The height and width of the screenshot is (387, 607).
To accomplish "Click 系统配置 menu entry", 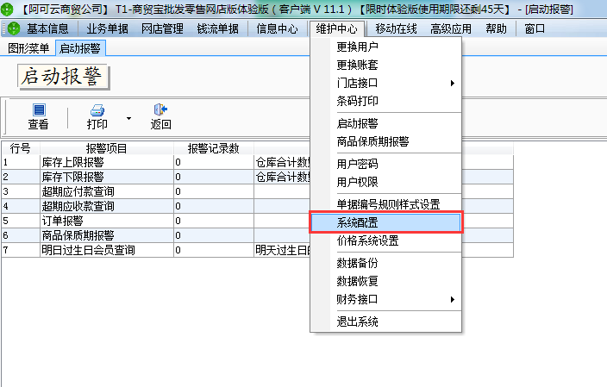I will 386,222.
